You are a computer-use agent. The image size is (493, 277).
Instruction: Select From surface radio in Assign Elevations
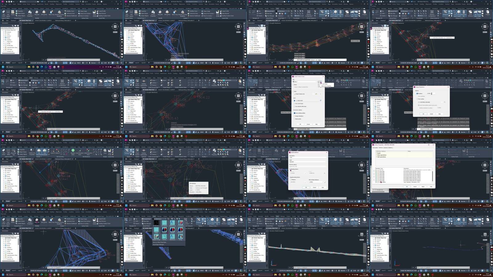pyautogui.click(x=417, y=99)
